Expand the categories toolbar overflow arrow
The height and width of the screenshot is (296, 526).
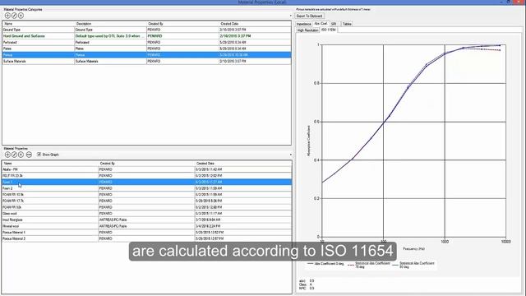pos(290,16)
